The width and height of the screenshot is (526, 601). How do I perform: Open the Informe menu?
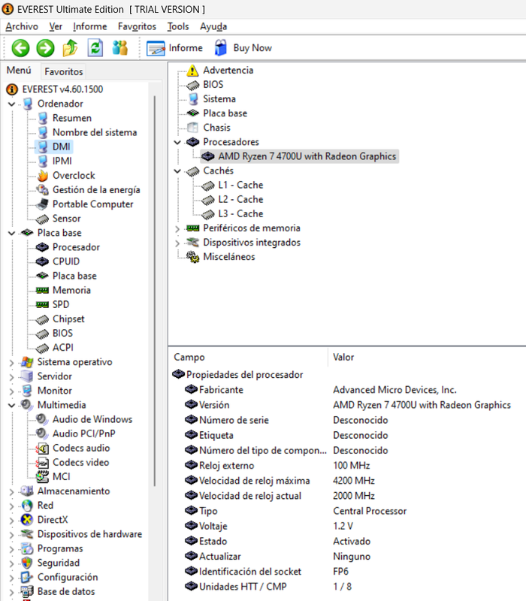coord(90,26)
